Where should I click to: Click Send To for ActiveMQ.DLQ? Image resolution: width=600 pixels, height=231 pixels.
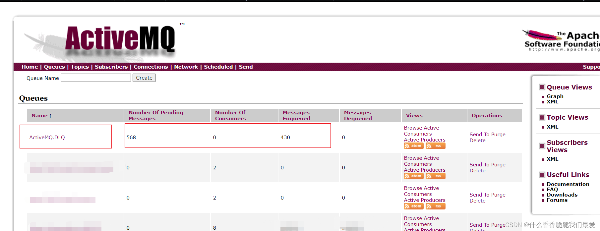tap(480, 135)
